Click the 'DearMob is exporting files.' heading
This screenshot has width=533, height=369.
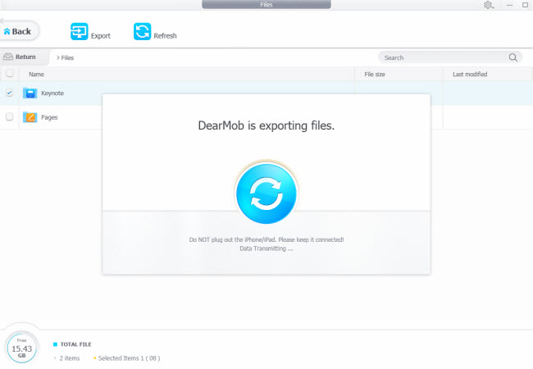click(x=266, y=125)
